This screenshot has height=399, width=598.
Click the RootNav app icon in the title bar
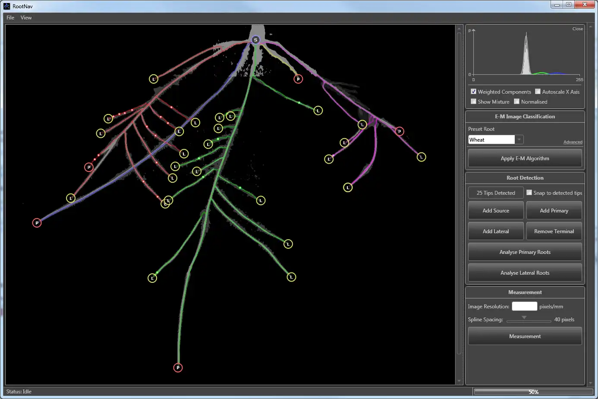pyautogui.click(x=6, y=6)
